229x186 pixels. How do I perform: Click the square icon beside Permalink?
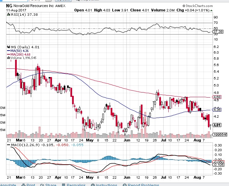point(63,185)
